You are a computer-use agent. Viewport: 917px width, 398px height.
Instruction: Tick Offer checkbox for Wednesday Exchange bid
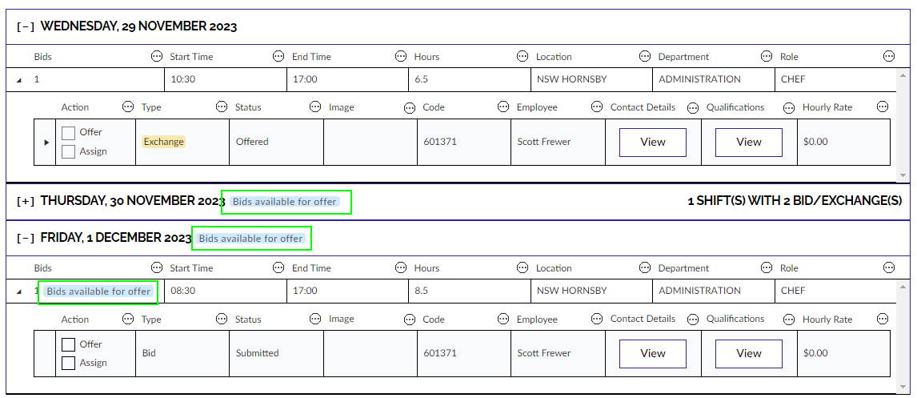[x=69, y=133]
